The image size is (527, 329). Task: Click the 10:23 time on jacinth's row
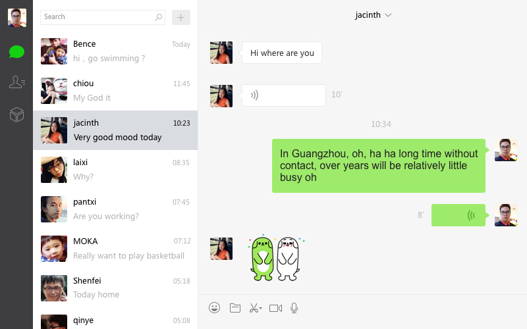(182, 123)
